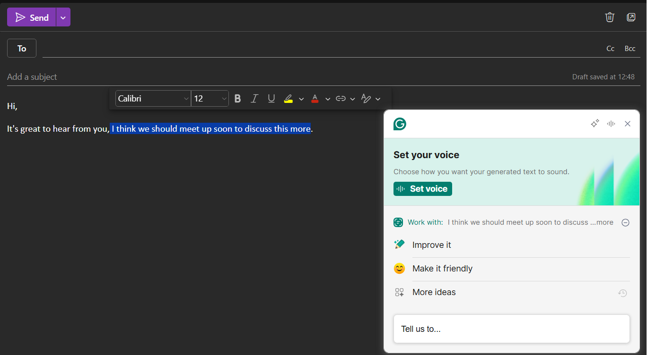Screen dimensions: 647x355
Task: Click the Set voice button
Action: (422, 188)
